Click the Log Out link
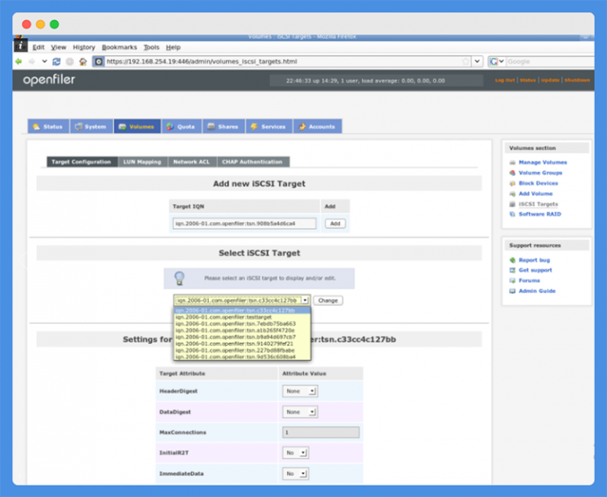This screenshot has height=497, width=607. 505,80
